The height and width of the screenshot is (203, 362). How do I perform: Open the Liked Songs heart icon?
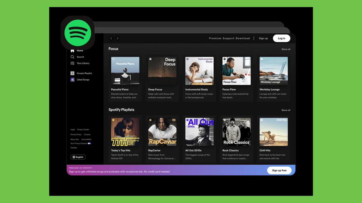pyautogui.click(x=72, y=80)
